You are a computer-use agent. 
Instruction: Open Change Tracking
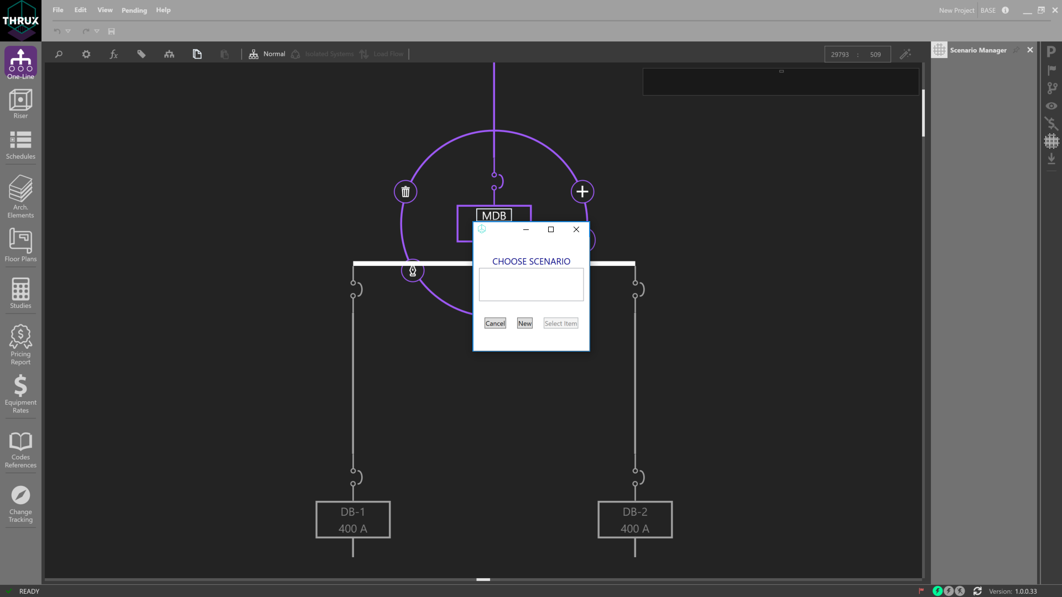(20, 502)
